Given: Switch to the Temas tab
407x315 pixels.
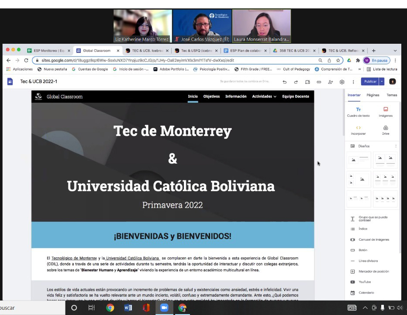Looking at the screenshot, I should coord(392,95).
